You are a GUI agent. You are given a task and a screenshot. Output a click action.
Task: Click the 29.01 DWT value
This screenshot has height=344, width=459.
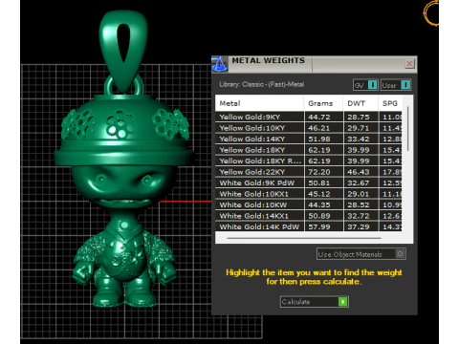point(359,194)
